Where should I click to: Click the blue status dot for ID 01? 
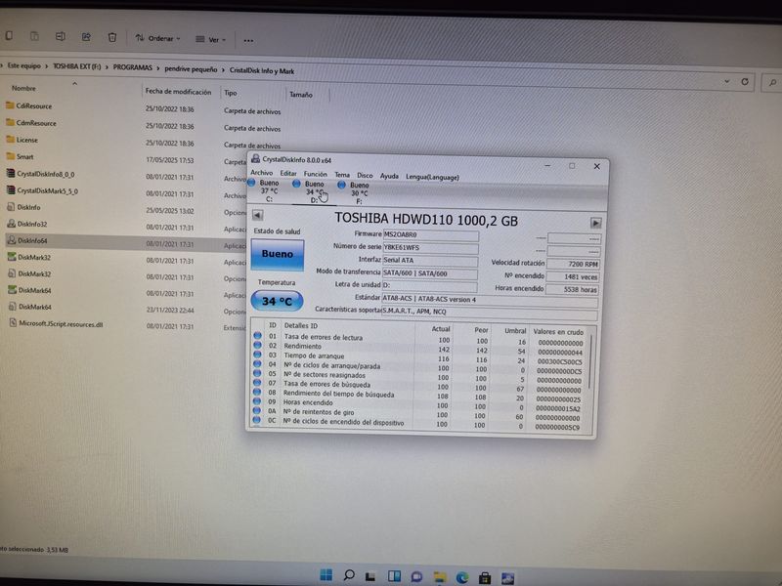(x=258, y=335)
